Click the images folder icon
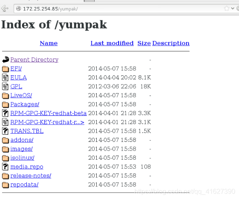The width and height of the screenshot is (239, 199). tap(5, 149)
